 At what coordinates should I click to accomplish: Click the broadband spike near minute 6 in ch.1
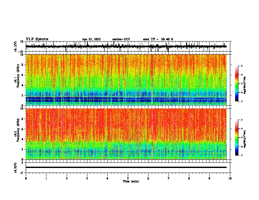(x=152, y=80)
